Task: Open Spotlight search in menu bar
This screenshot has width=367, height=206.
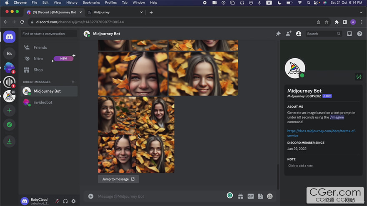Action: click(309, 2)
